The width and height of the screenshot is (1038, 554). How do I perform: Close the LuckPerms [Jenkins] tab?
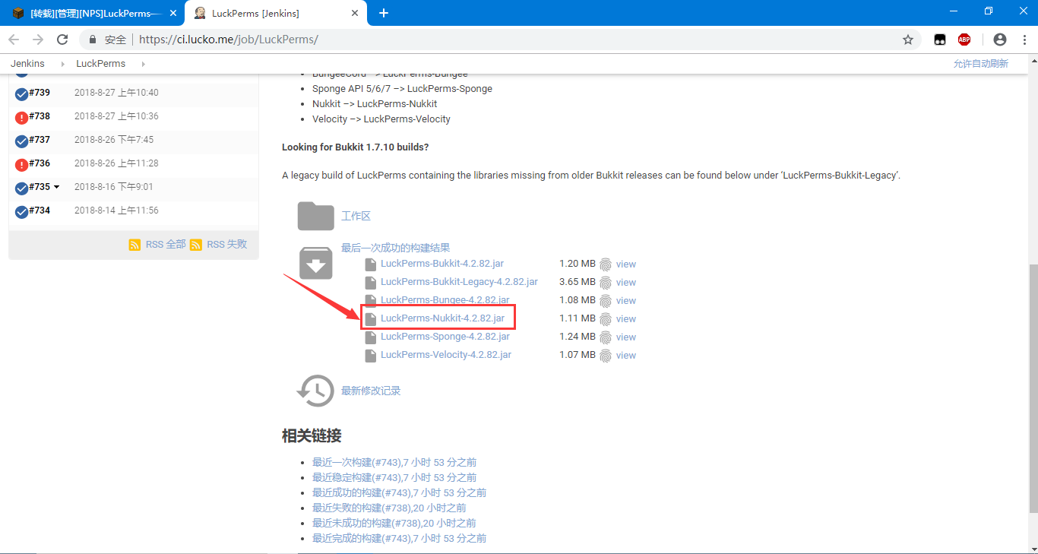[x=355, y=13]
